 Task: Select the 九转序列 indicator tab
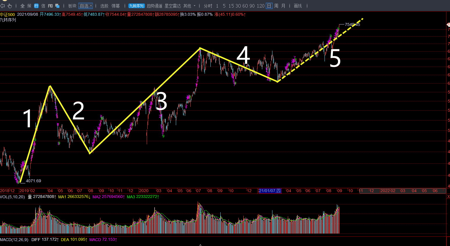(x=137, y=6)
